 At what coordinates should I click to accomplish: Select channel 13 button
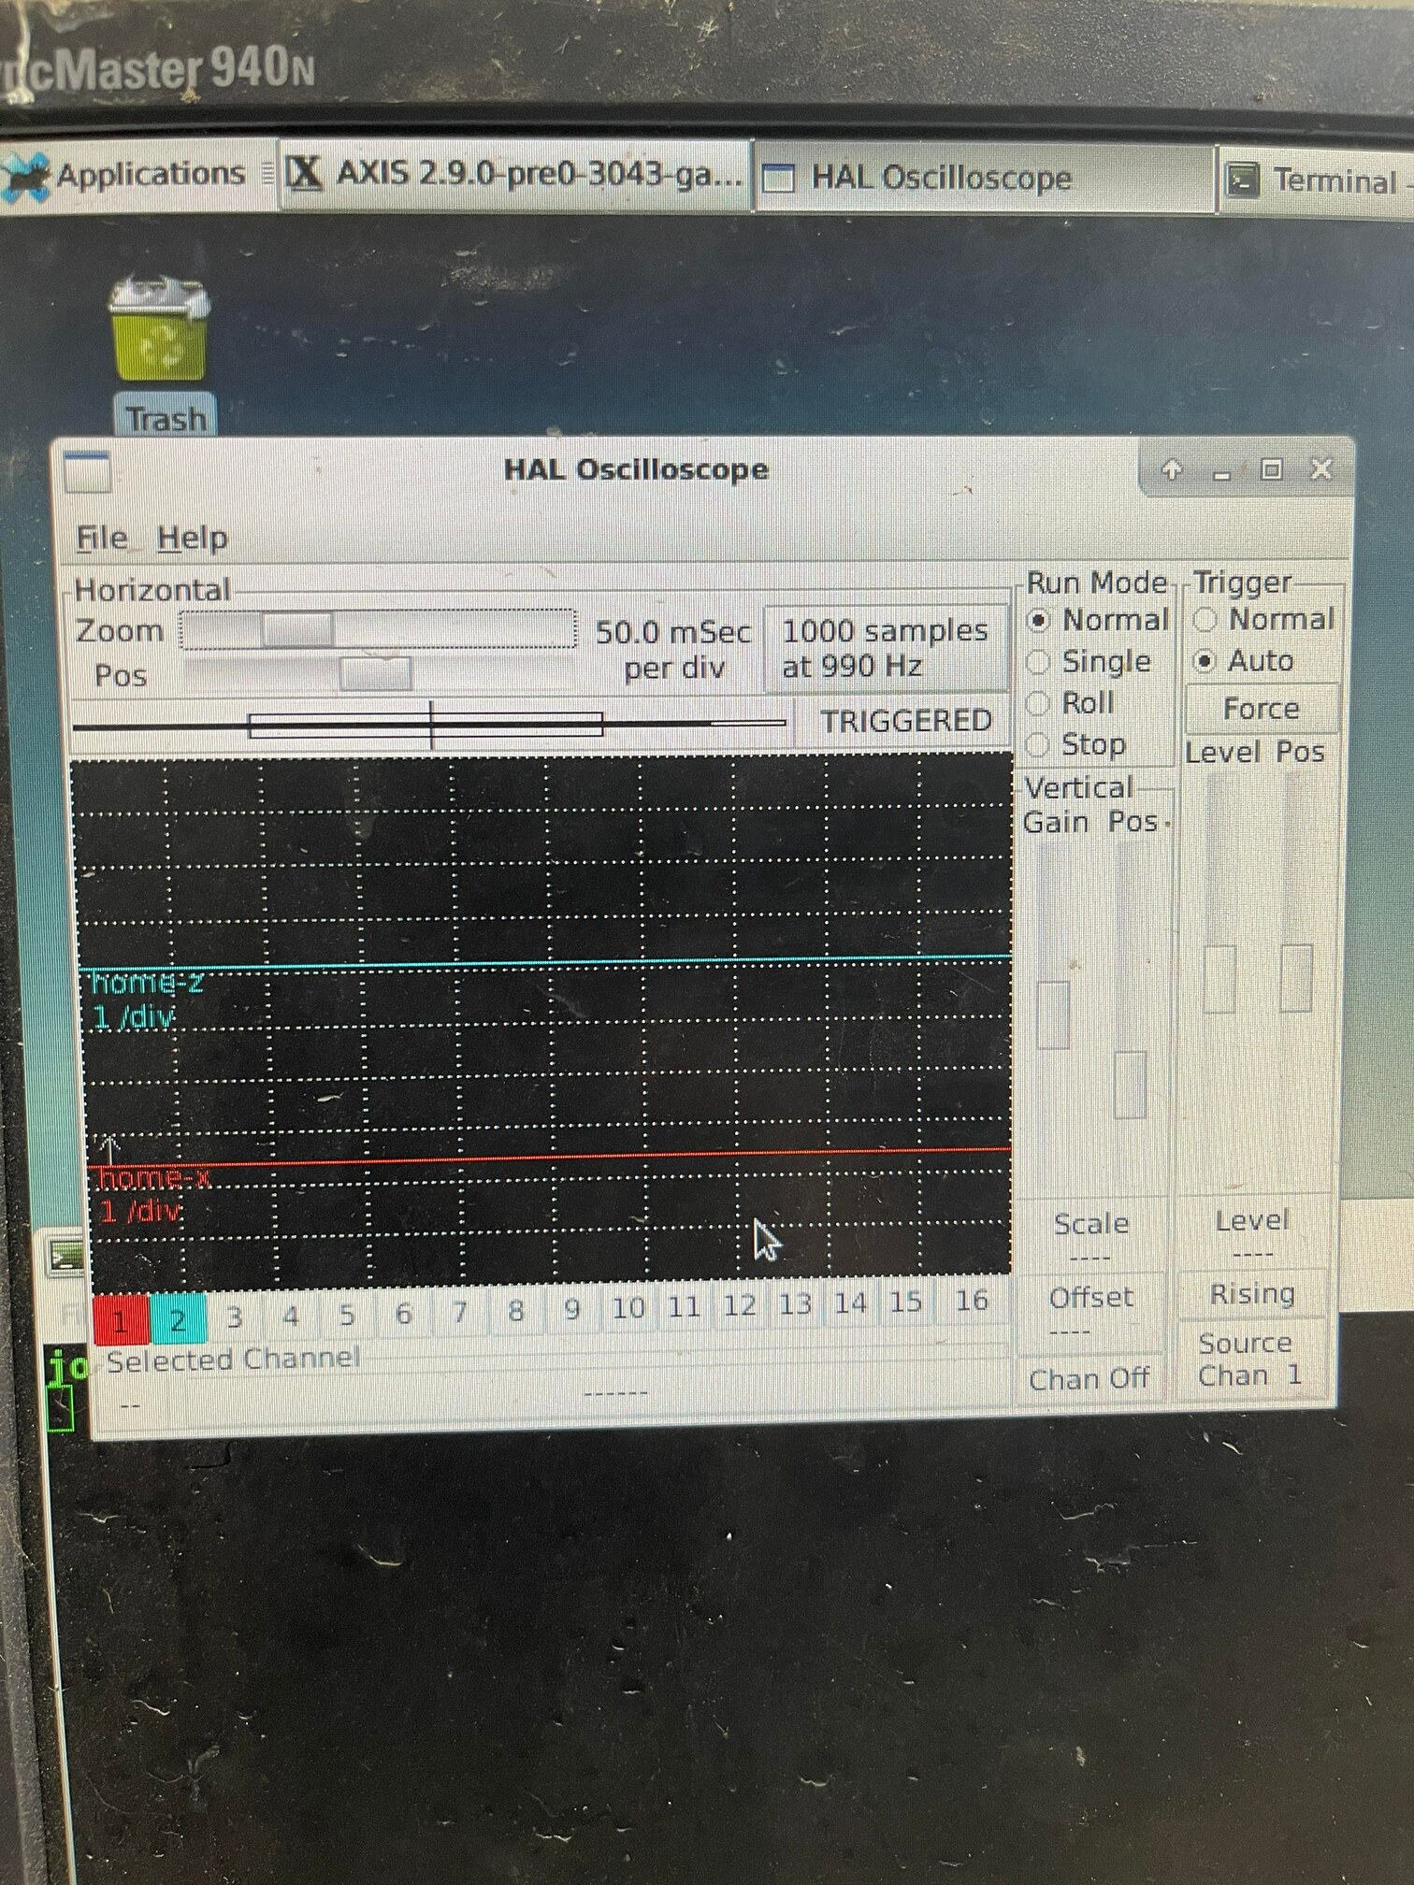pyautogui.click(x=795, y=1303)
